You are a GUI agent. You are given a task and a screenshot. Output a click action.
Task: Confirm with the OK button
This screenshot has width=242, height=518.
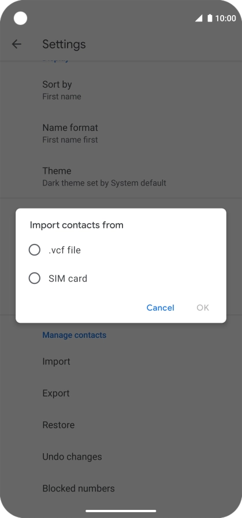(203, 308)
